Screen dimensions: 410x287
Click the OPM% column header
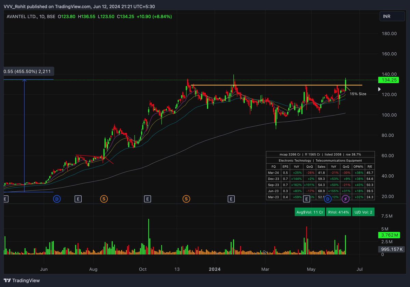pyautogui.click(x=359, y=167)
